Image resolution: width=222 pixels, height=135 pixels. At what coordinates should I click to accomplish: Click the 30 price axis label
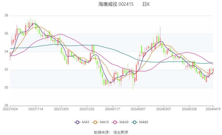(x=6, y=88)
